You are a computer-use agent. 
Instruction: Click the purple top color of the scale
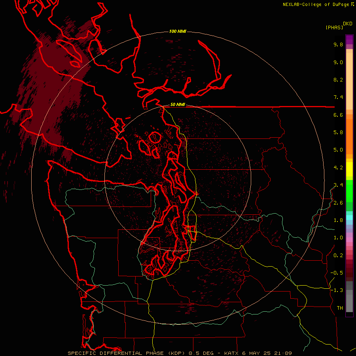(349, 40)
